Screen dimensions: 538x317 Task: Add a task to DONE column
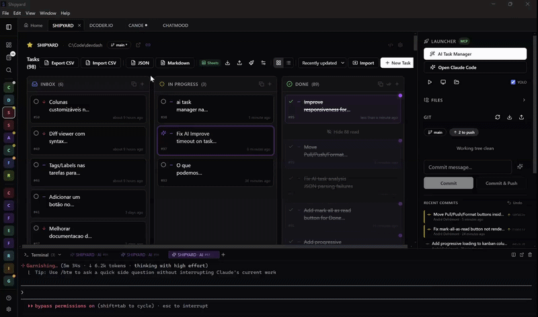click(397, 84)
